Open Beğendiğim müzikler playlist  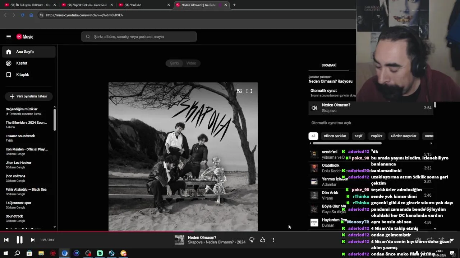coord(27,111)
